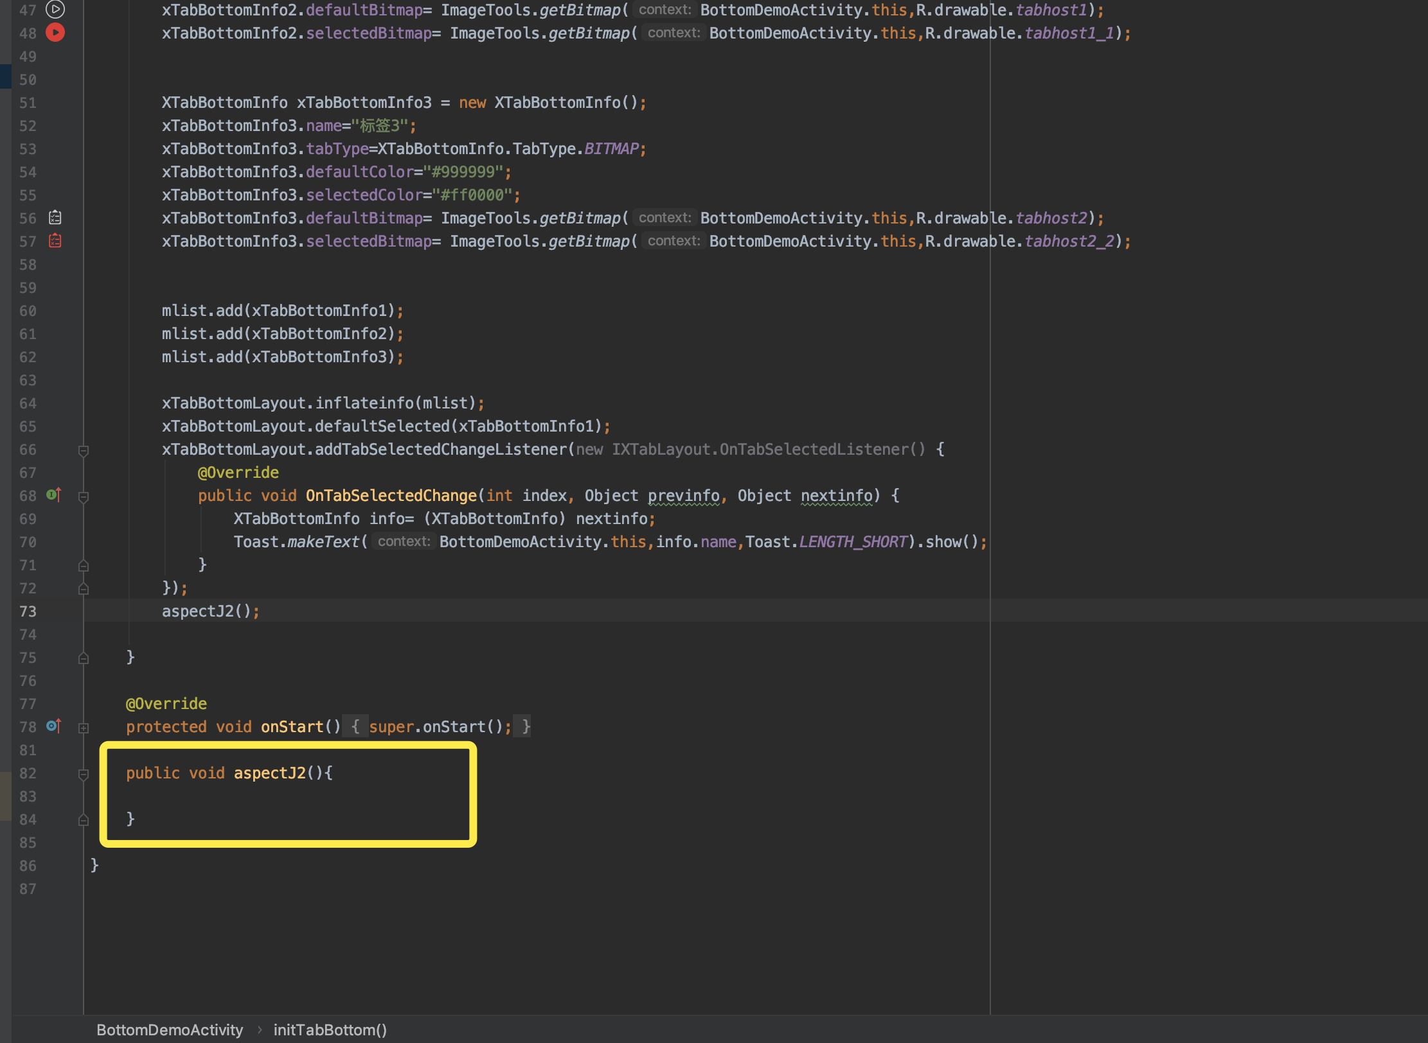Click line number 60 in the gutter

point(28,311)
